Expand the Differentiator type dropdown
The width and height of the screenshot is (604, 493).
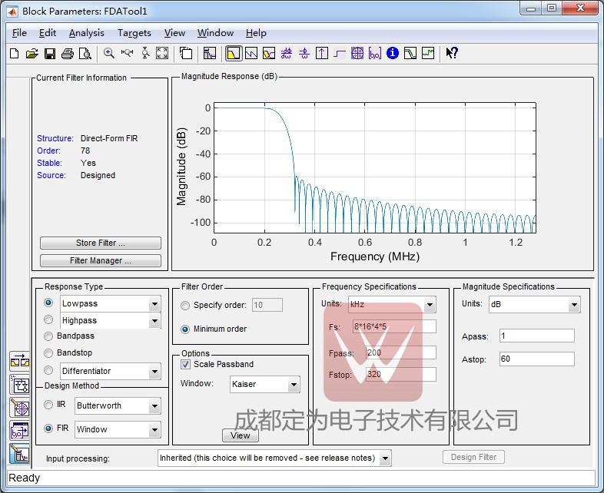(154, 372)
